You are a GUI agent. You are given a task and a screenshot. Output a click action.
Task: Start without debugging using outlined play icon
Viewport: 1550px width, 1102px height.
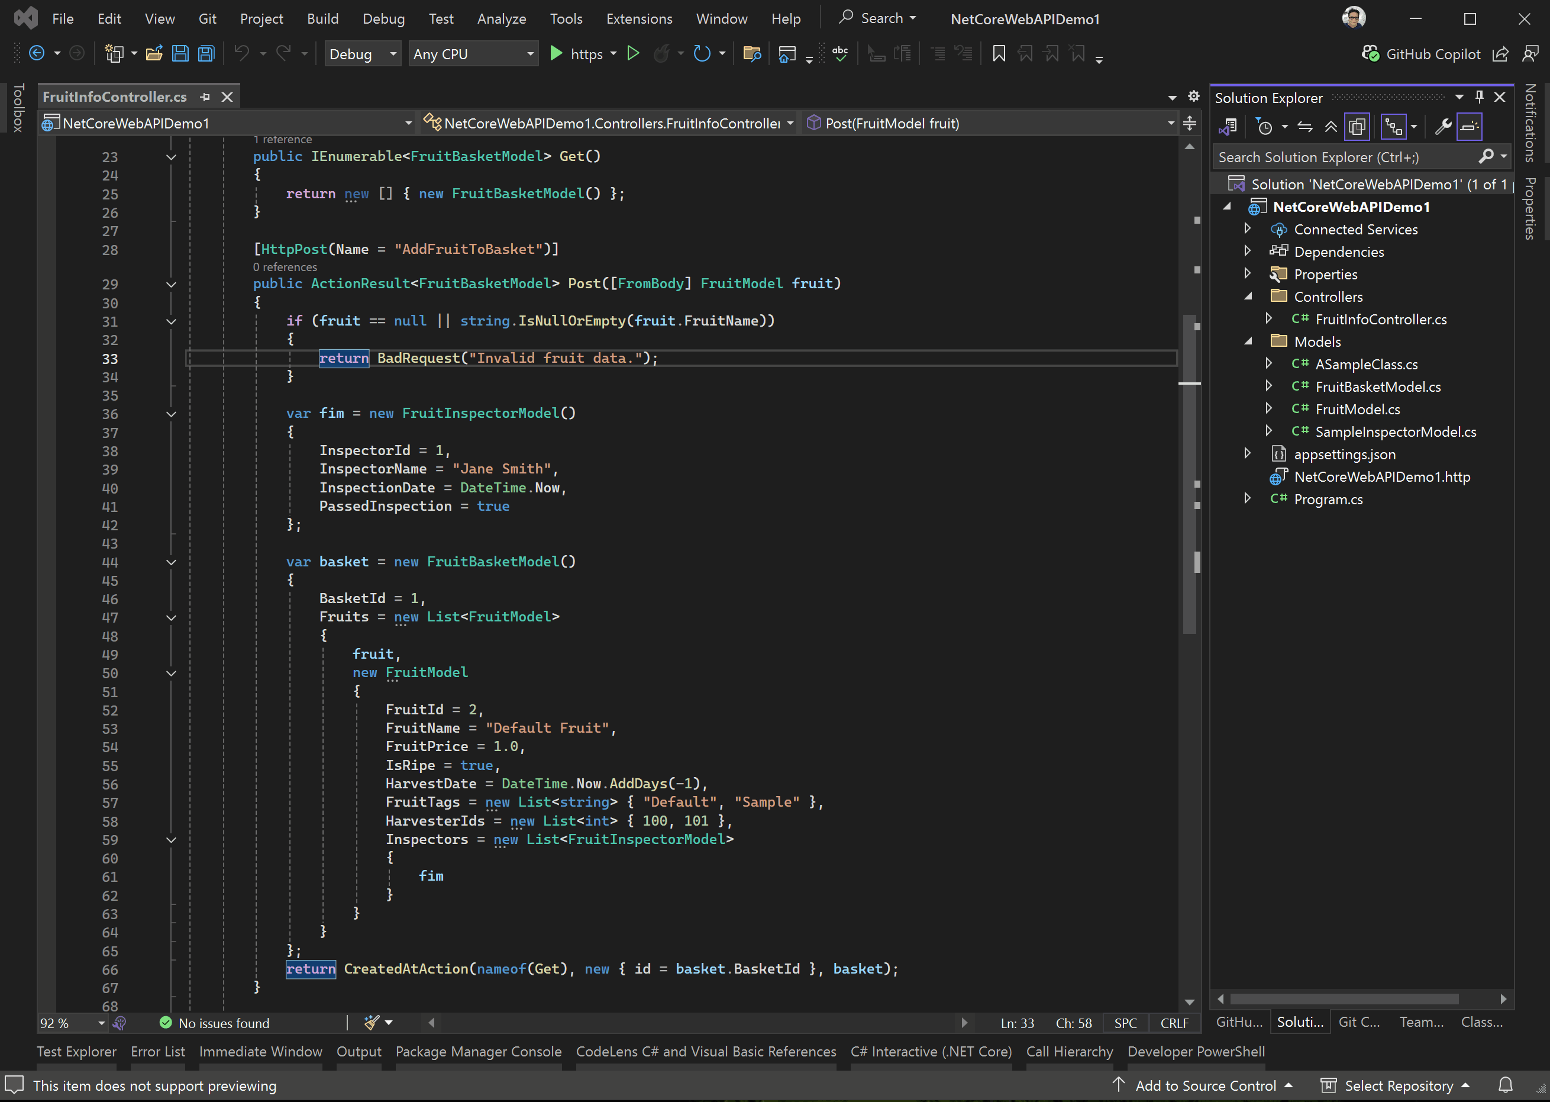point(633,54)
